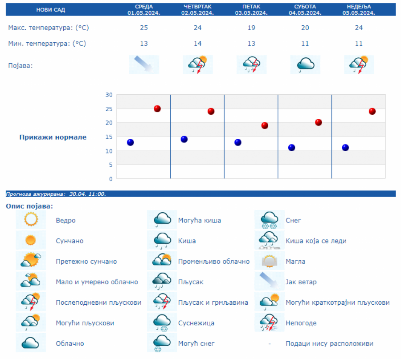Viewport: 401px width, 359px height.
Task: Click the Магла fog legend icon
Action: (x=270, y=261)
